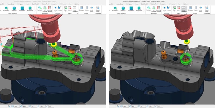Open Measure tool in right window
This screenshot has width=215, height=108.
point(196,8)
